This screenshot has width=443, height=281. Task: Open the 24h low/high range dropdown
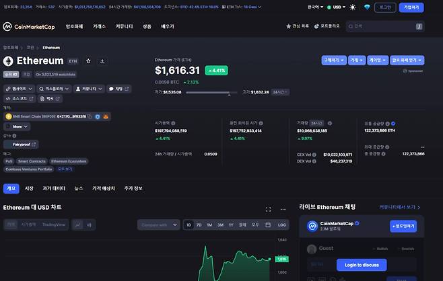pyautogui.click(x=280, y=92)
